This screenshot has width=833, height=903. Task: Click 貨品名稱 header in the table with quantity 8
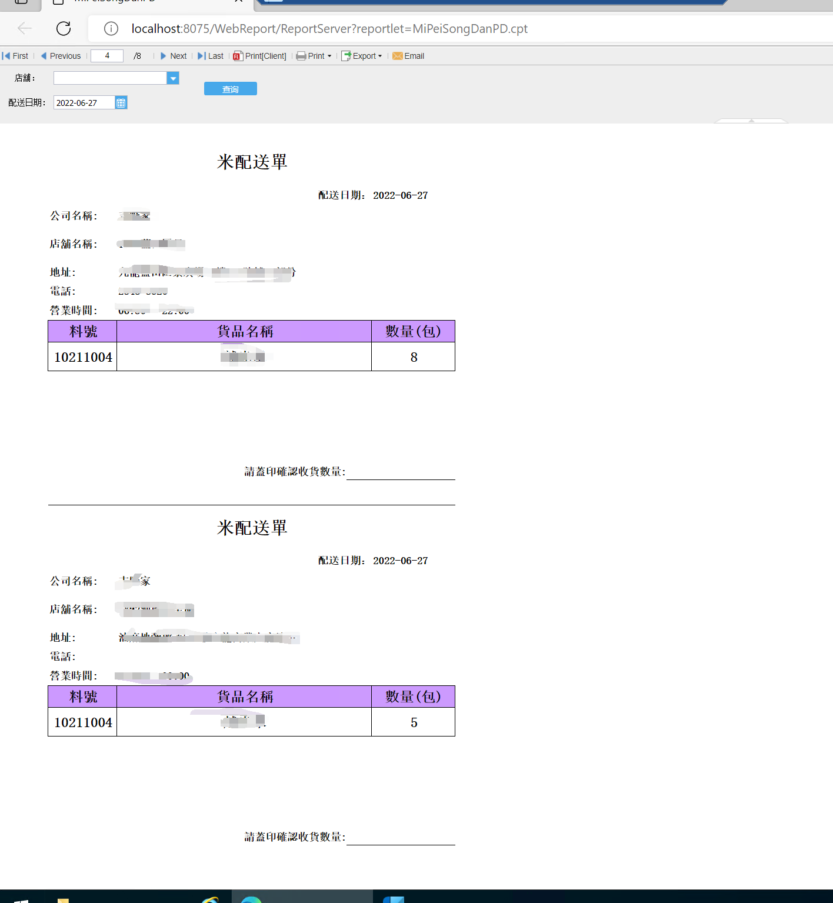click(245, 332)
